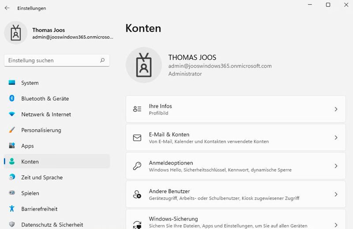This screenshot has height=229, width=353.
Task: Click the Einstellungen window title
Action: click(32, 8)
